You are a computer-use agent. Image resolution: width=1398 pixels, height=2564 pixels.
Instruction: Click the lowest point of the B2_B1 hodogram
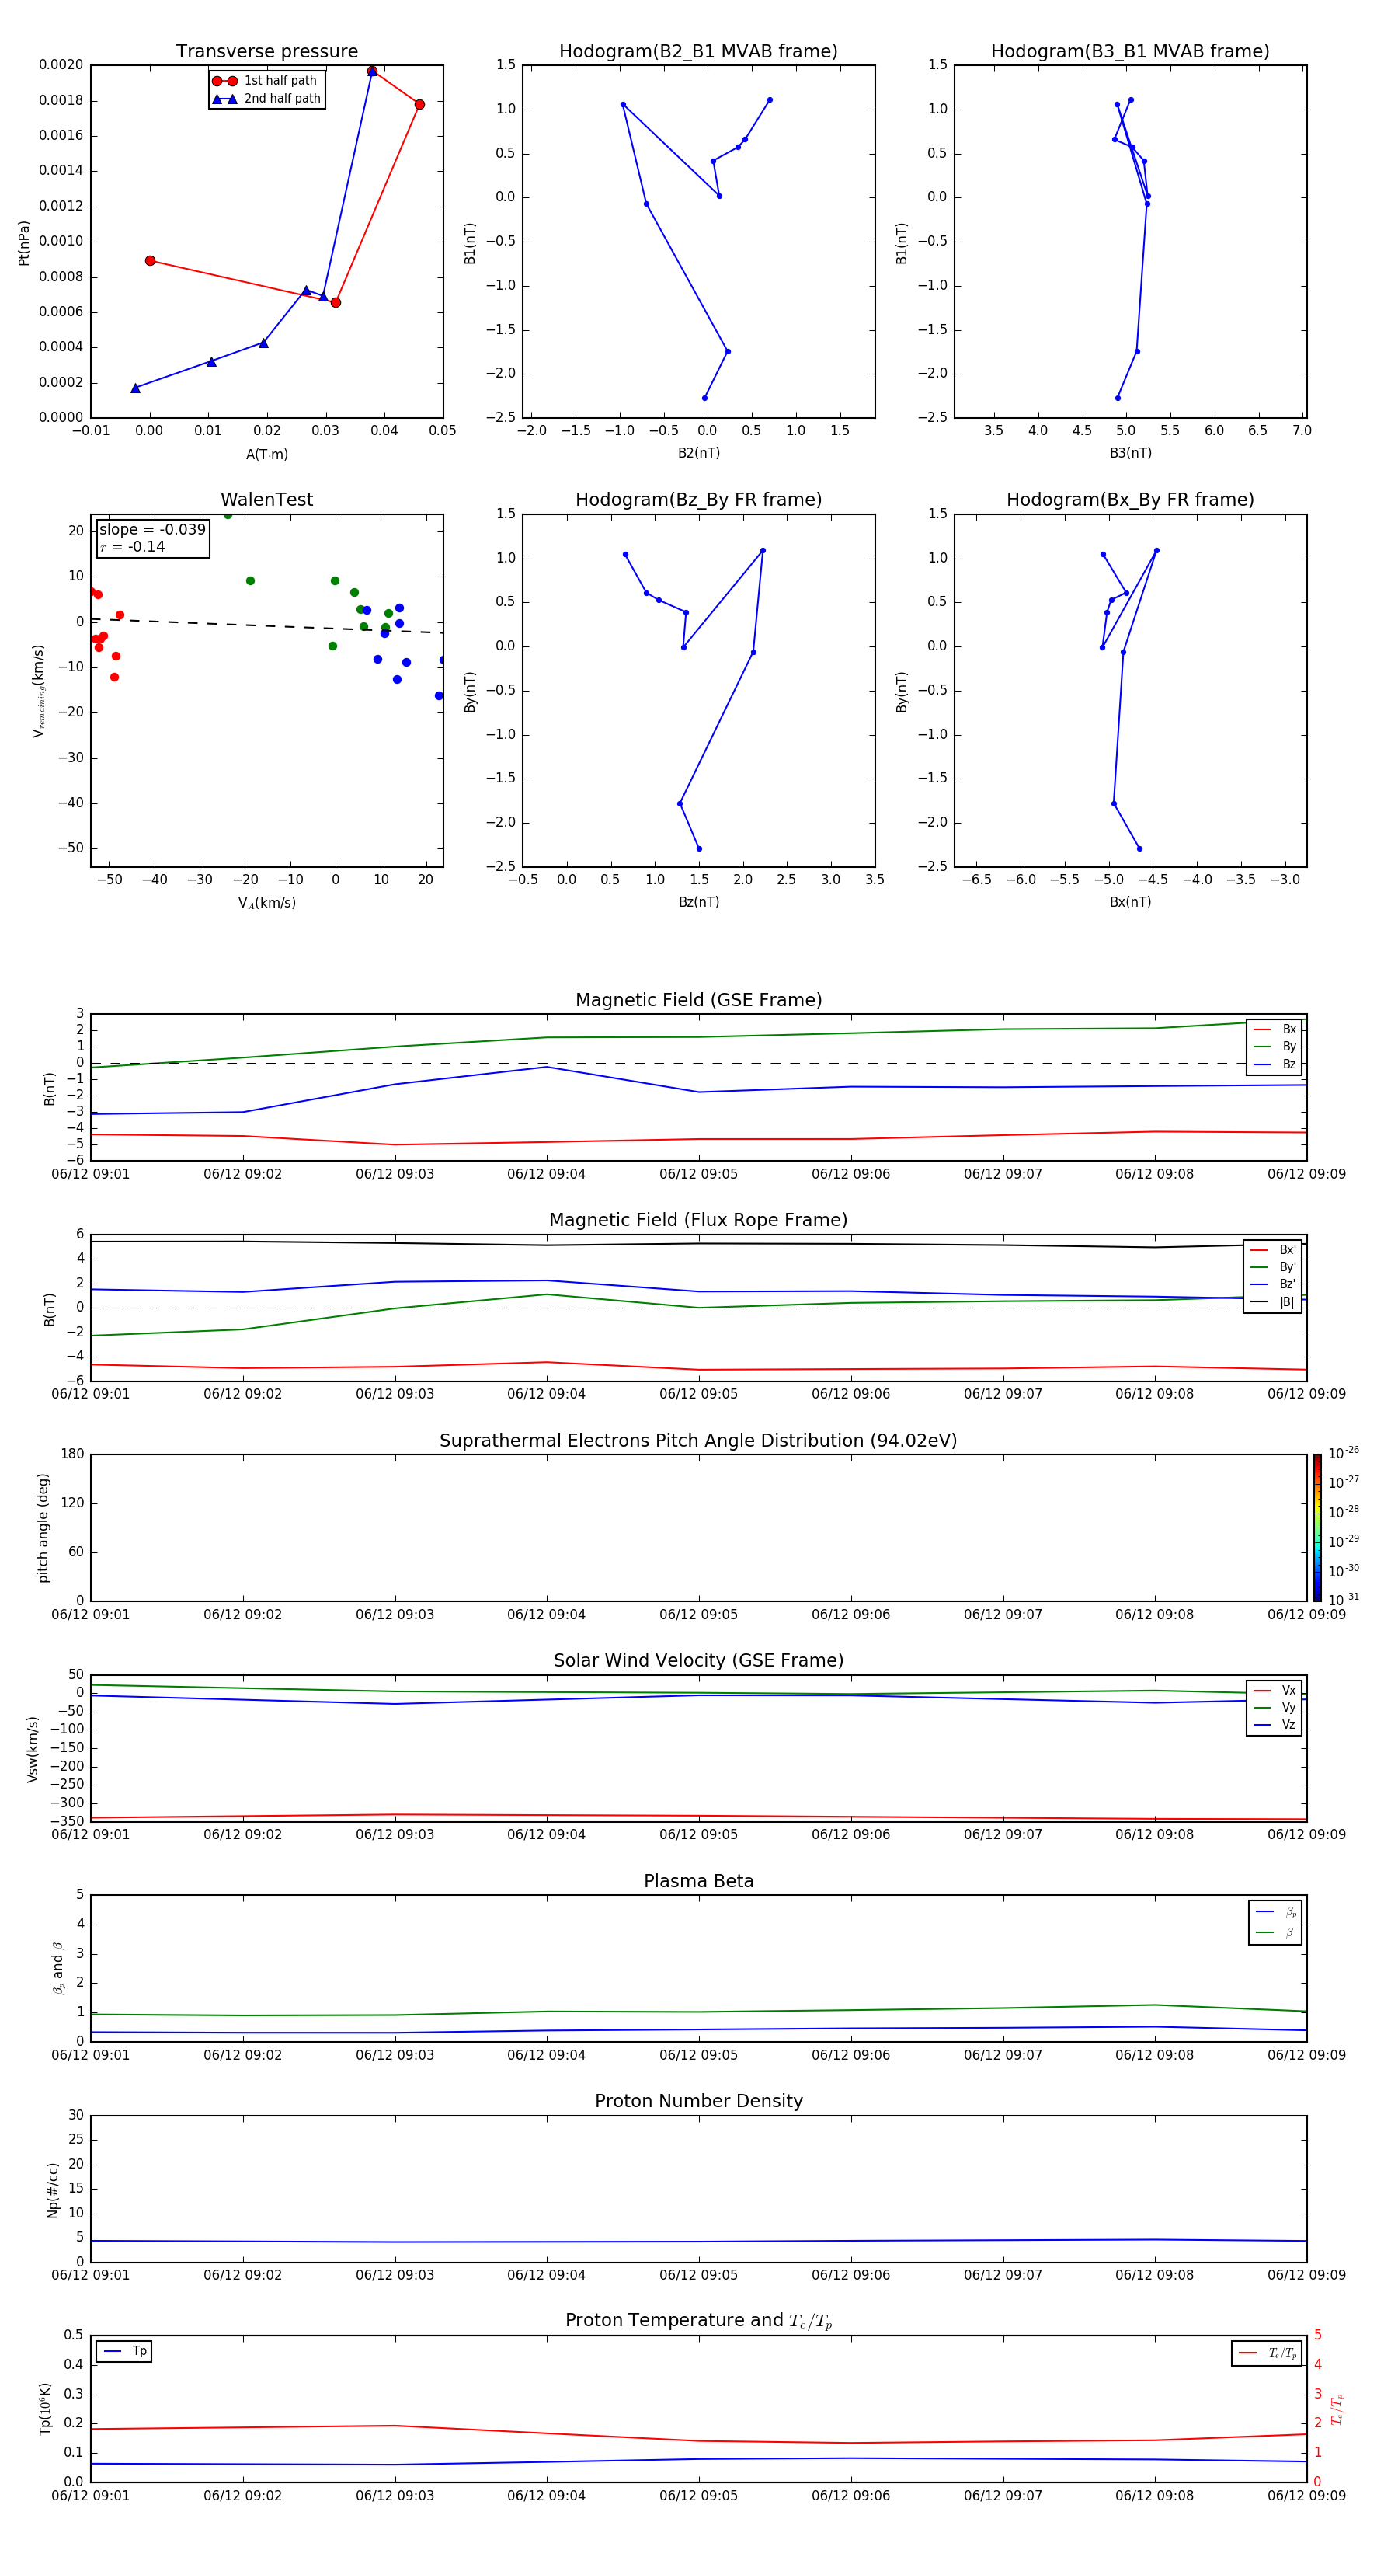click(704, 398)
